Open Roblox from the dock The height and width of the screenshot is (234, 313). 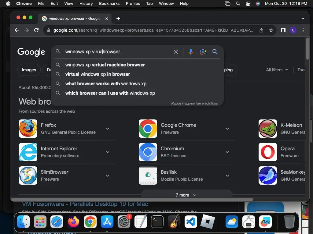click(208, 222)
